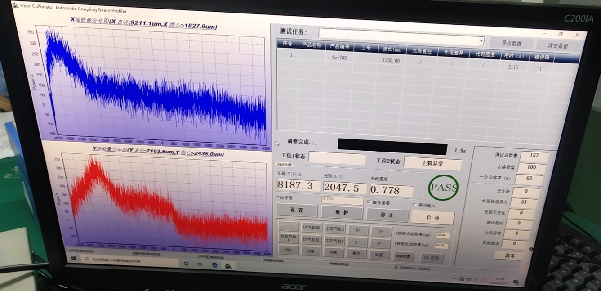Enable the 手动输入 checkbox
The width and height of the screenshot is (601, 291).
pos(414,205)
